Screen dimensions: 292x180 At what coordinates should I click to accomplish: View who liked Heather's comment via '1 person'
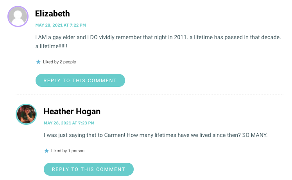[76, 151]
